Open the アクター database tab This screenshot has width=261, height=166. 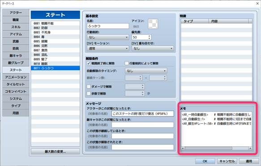(16, 13)
